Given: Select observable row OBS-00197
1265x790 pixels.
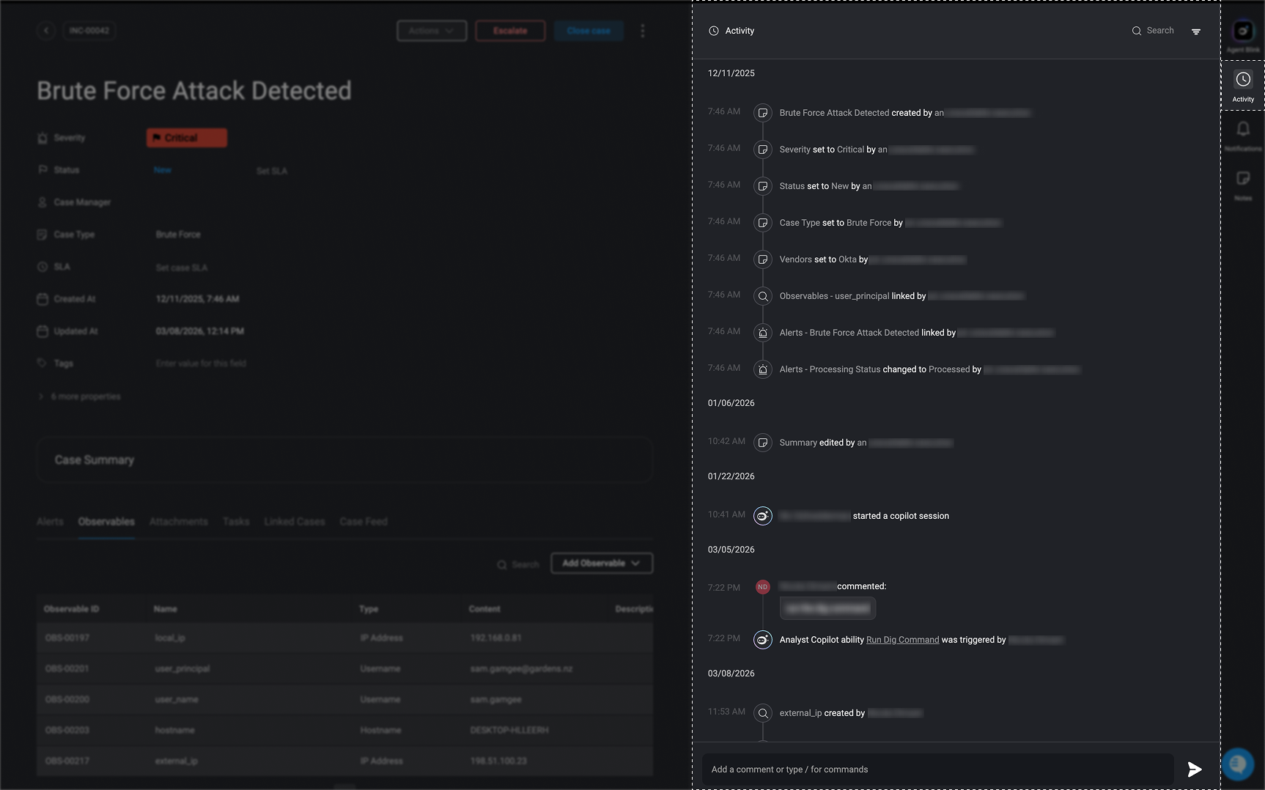Looking at the screenshot, I should [344, 638].
